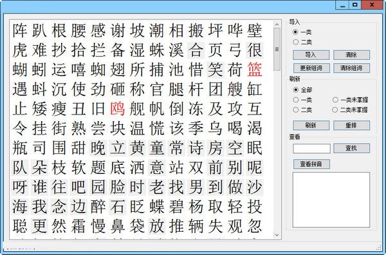Select the red character 篮
The height and width of the screenshot is (255, 386).
[255, 70]
